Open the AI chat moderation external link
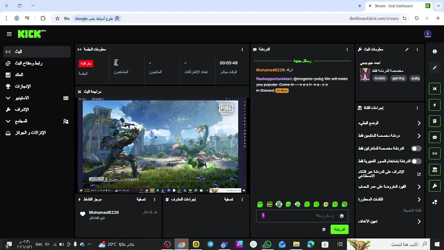 pyautogui.click(x=419, y=174)
